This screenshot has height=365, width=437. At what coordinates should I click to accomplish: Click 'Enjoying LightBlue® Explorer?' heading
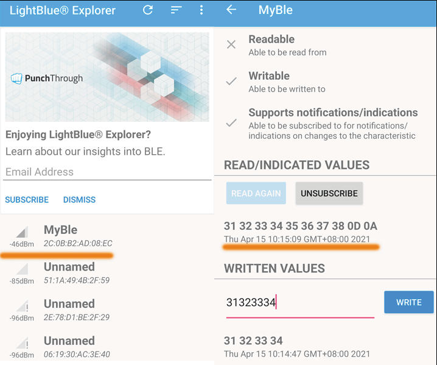tap(78, 135)
